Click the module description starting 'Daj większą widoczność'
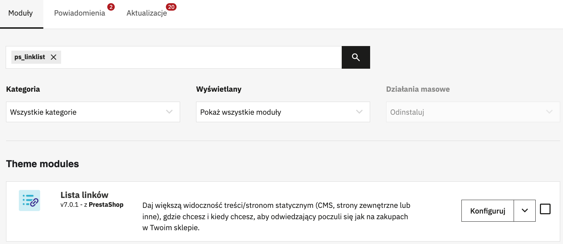Image resolution: width=563 pixels, height=244 pixels. (276, 216)
